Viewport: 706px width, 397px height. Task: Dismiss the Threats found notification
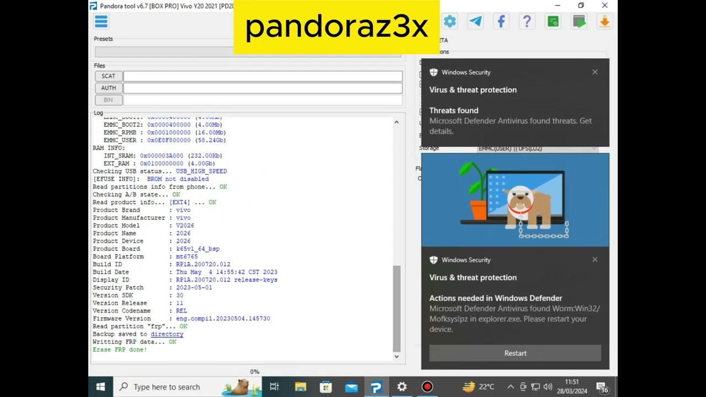pyautogui.click(x=595, y=72)
